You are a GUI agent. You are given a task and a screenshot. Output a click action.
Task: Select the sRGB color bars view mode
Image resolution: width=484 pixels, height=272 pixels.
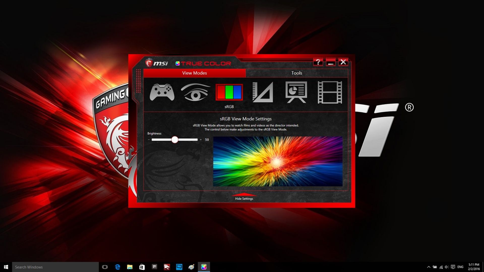pos(229,92)
